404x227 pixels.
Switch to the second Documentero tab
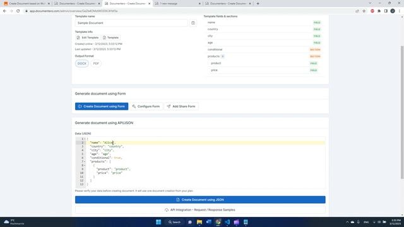pos(77,4)
